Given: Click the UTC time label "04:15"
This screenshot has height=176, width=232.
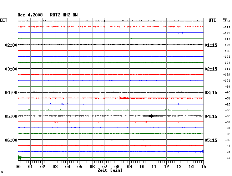Looking at the screenshot, I should 211,117.
